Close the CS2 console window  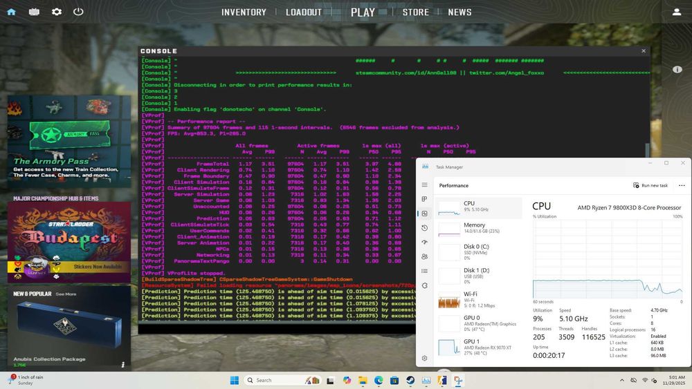click(x=644, y=50)
